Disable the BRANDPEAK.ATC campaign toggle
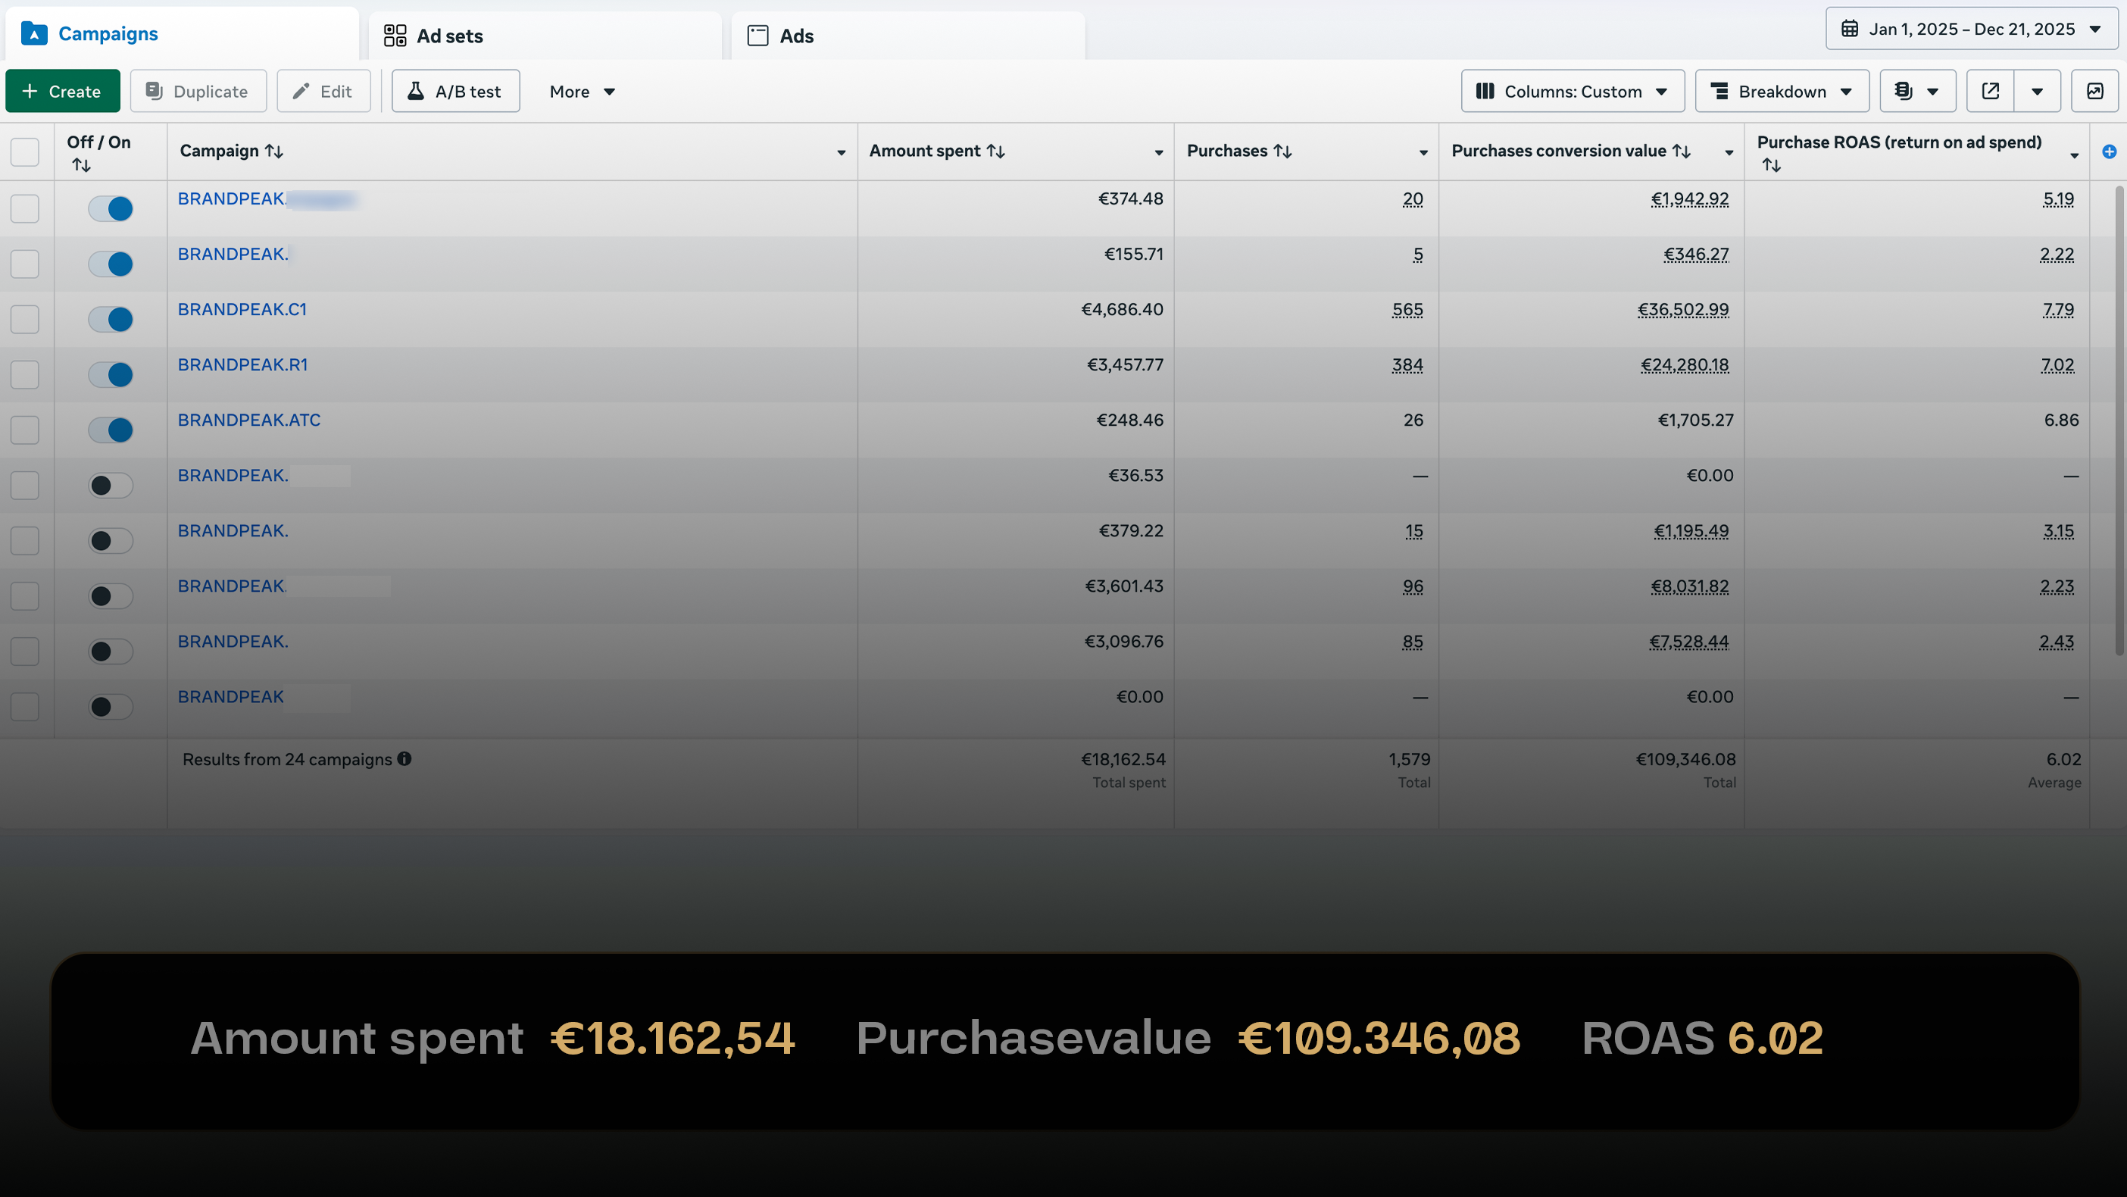2127x1197 pixels. tap(111, 430)
